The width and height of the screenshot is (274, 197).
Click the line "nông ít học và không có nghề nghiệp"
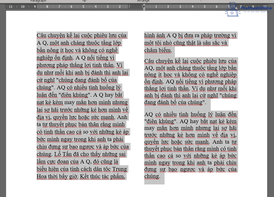[x=190, y=75]
